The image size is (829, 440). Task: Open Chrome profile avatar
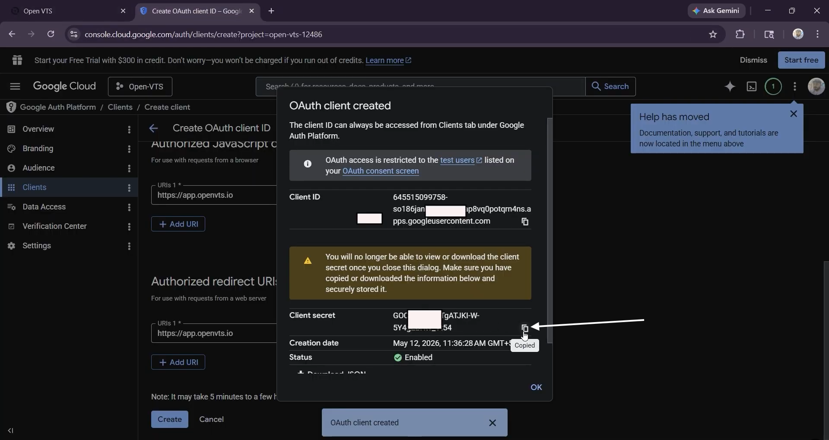798,34
